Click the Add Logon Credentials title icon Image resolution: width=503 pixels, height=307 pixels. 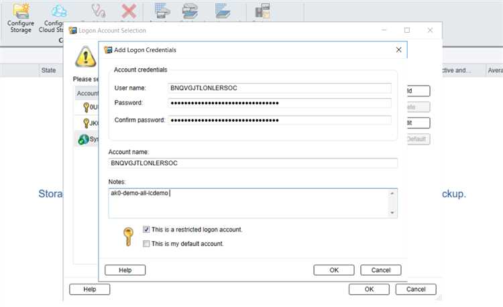click(108, 50)
